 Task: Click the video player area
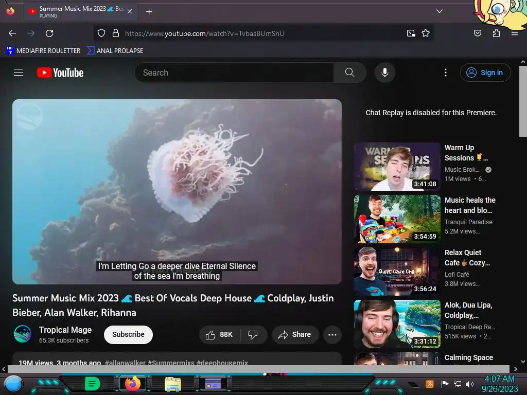177,192
